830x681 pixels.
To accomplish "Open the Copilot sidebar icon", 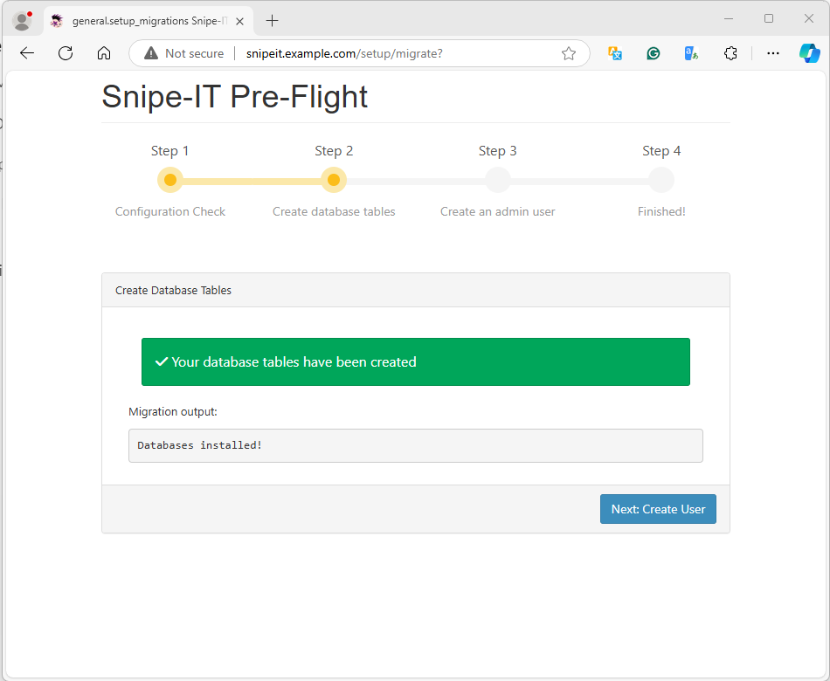I will click(x=810, y=53).
